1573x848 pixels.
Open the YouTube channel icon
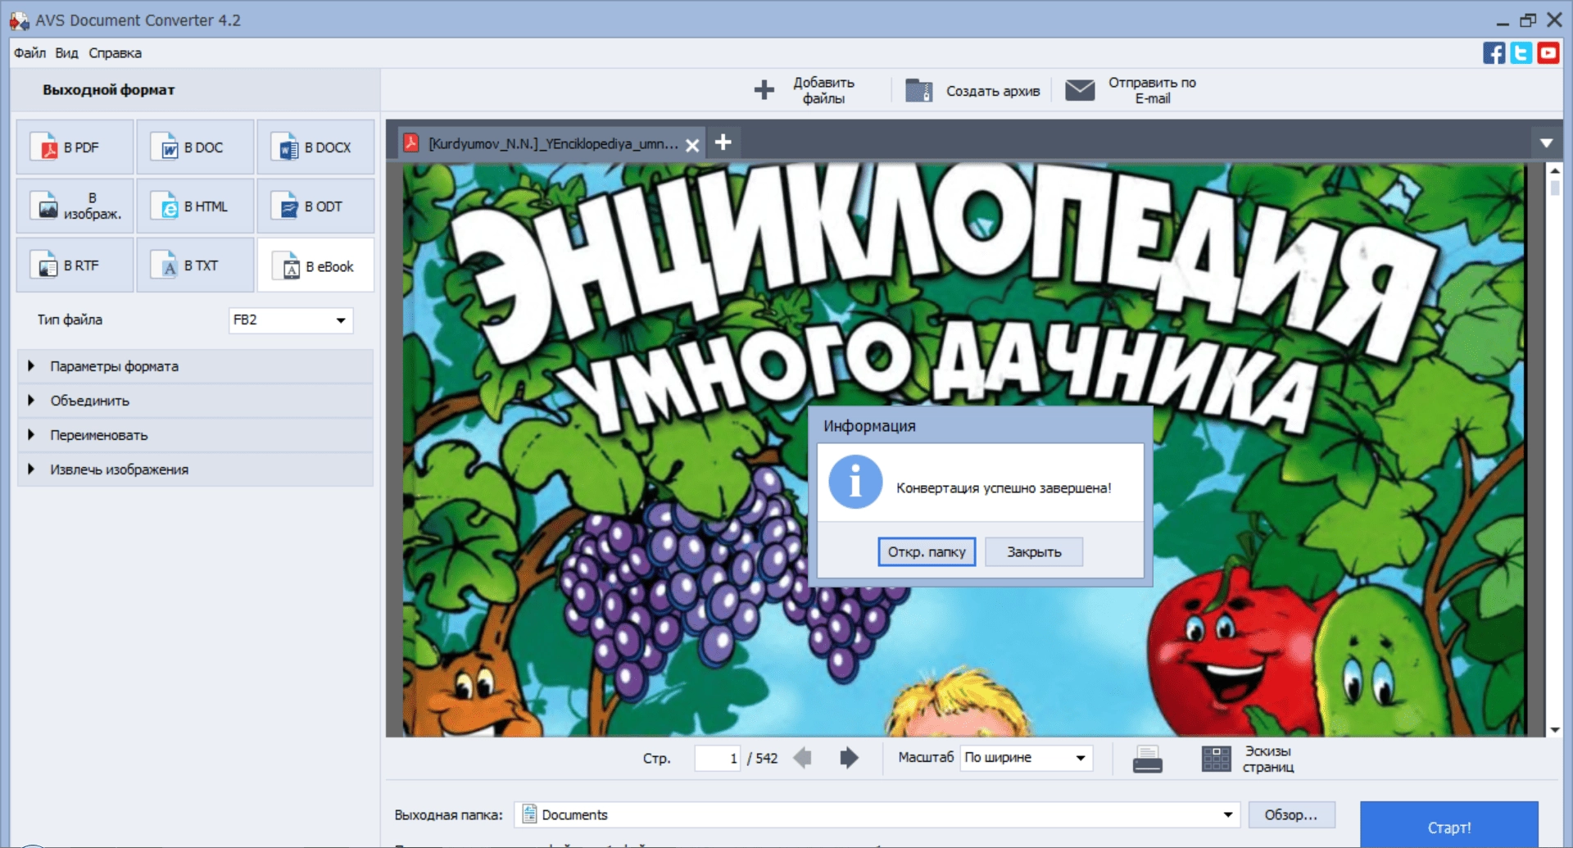click(1548, 53)
